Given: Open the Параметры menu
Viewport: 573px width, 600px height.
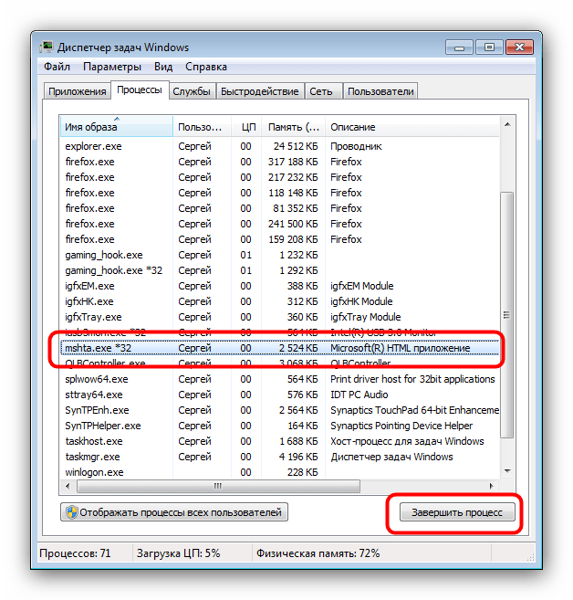Looking at the screenshot, I should pos(112,67).
